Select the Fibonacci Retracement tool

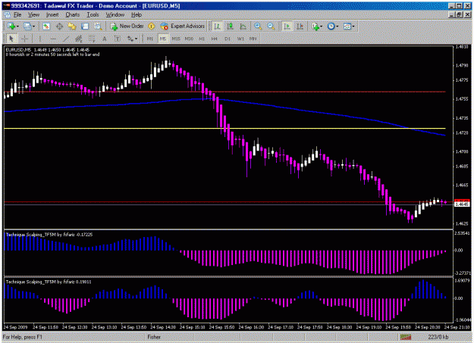pyautogui.click(x=92, y=39)
